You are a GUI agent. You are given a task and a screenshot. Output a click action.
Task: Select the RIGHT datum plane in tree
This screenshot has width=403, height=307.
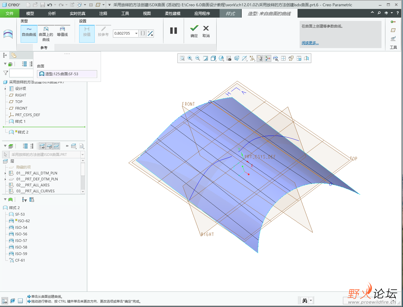click(21, 95)
